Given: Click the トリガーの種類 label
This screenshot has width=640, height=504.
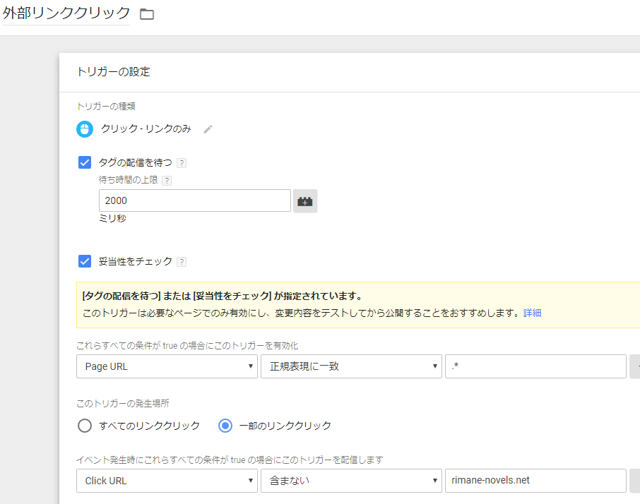Looking at the screenshot, I should pos(106,107).
